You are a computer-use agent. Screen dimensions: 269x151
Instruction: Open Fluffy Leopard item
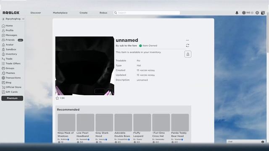(142, 128)
